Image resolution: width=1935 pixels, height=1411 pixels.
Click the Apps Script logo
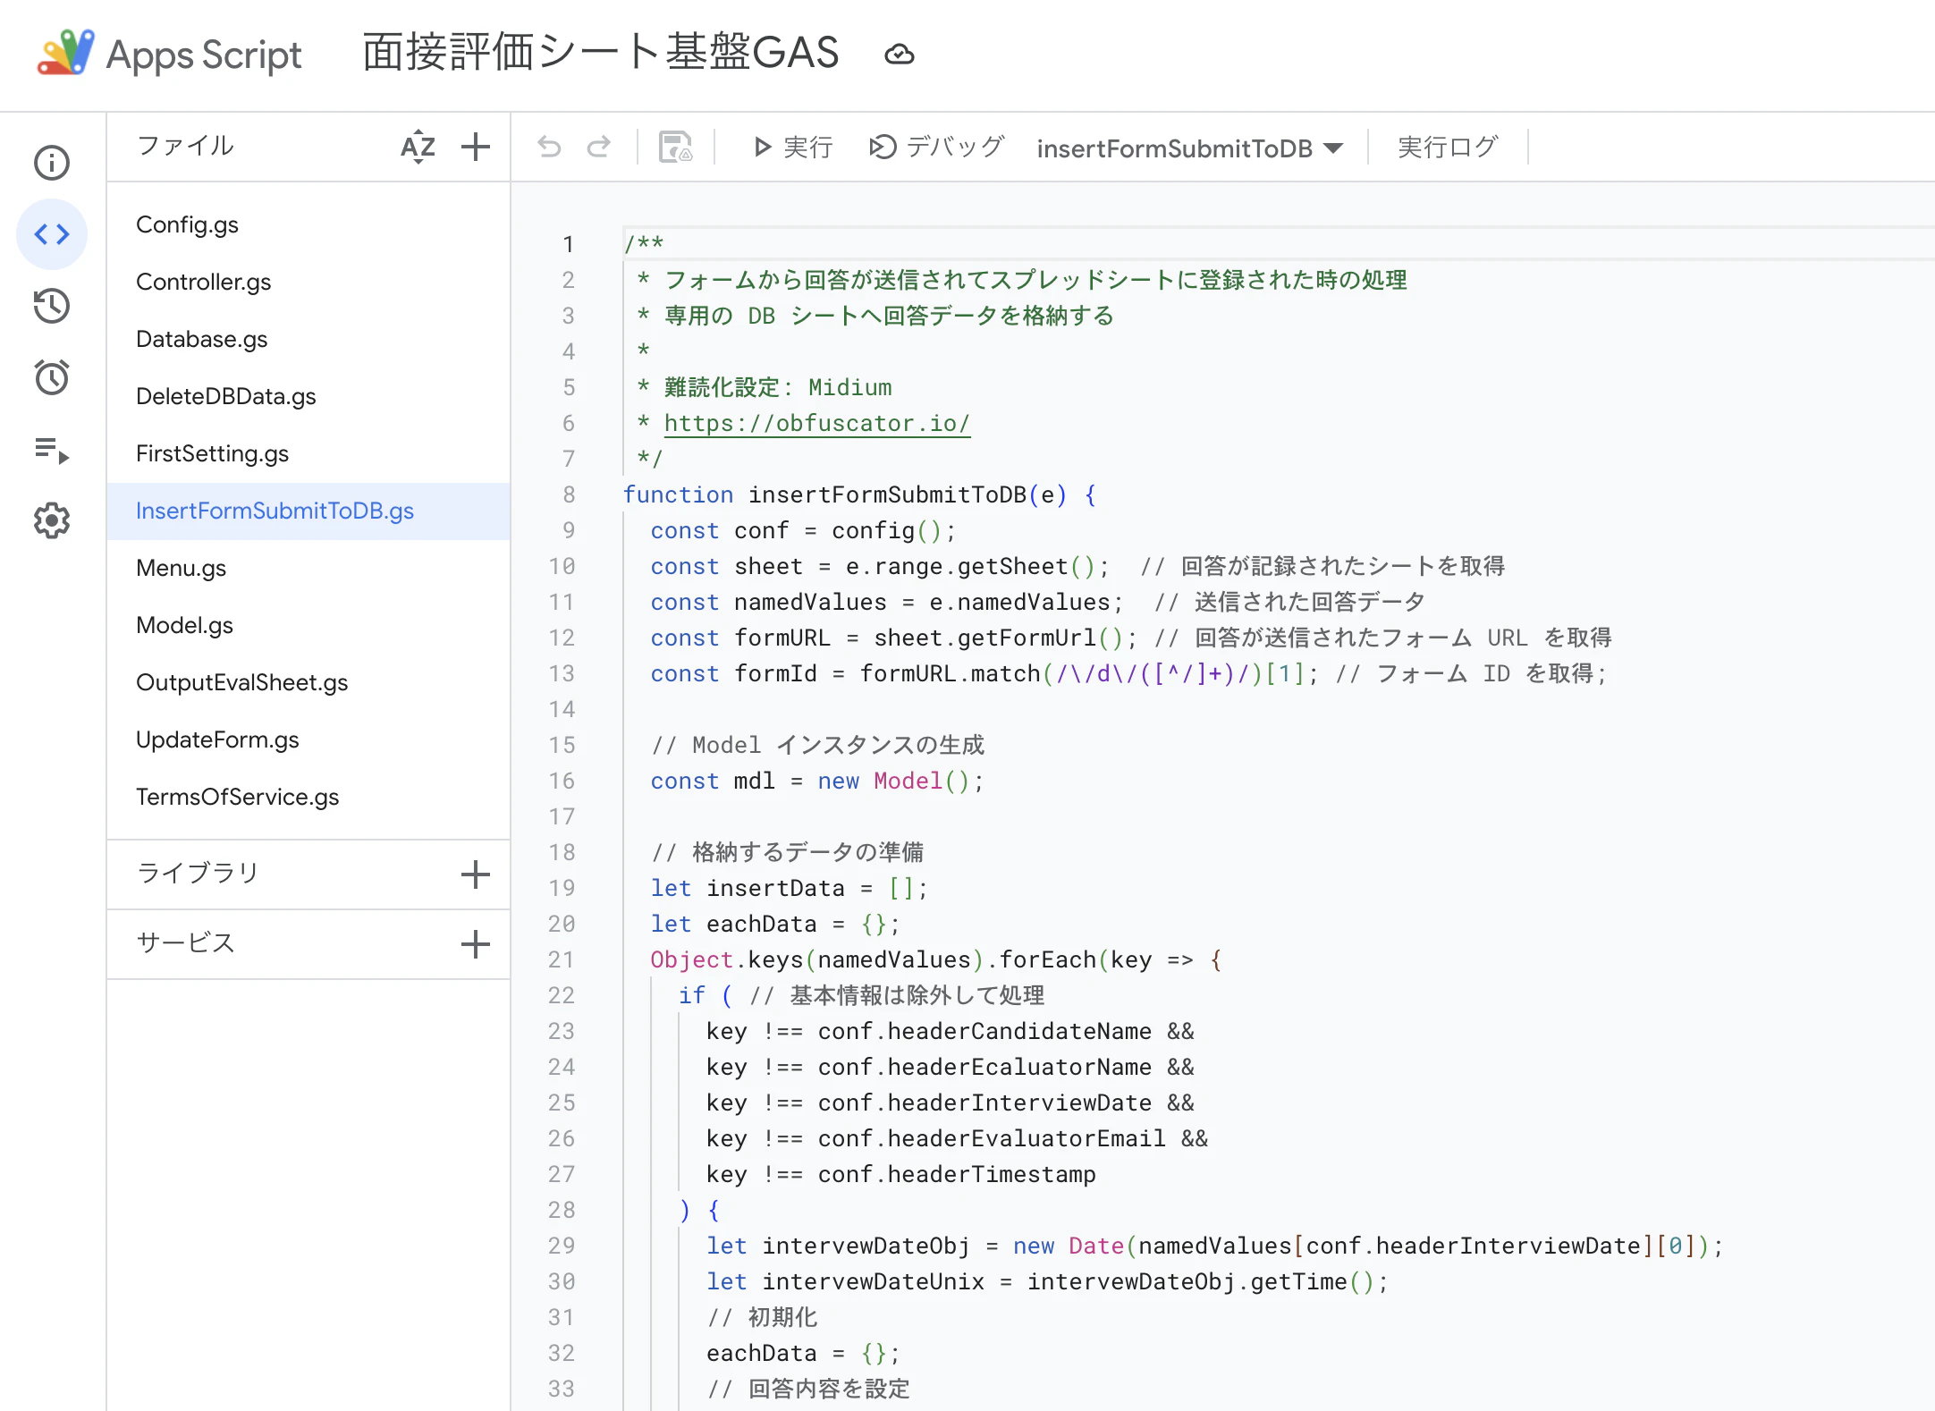pyautogui.click(x=170, y=54)
